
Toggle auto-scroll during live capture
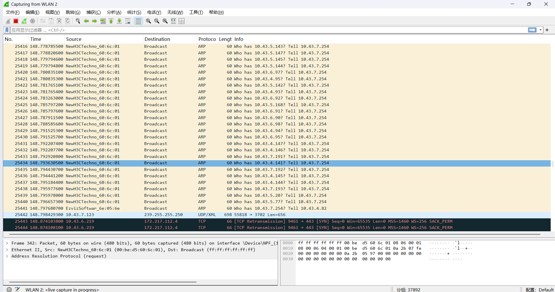[128, 21]
